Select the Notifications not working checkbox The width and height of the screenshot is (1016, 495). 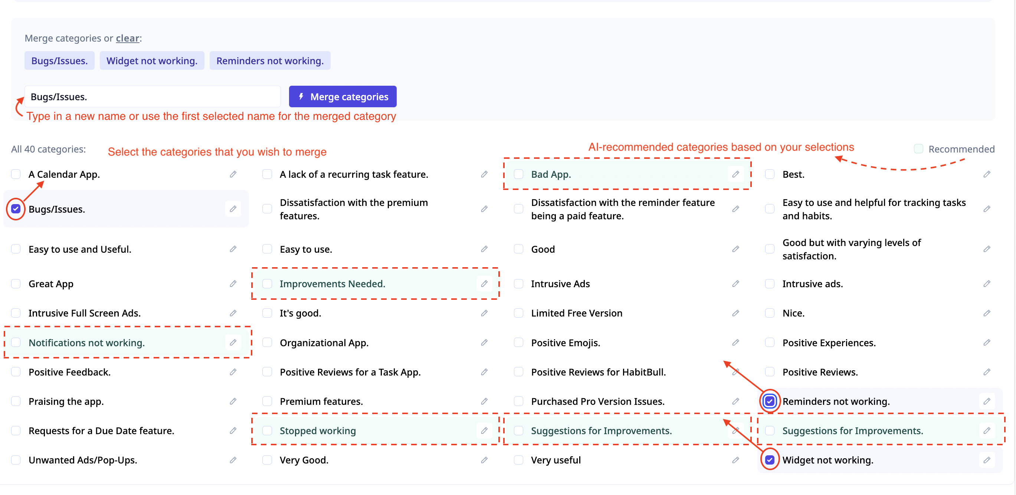pyautogui.click(x=16, y=342)
